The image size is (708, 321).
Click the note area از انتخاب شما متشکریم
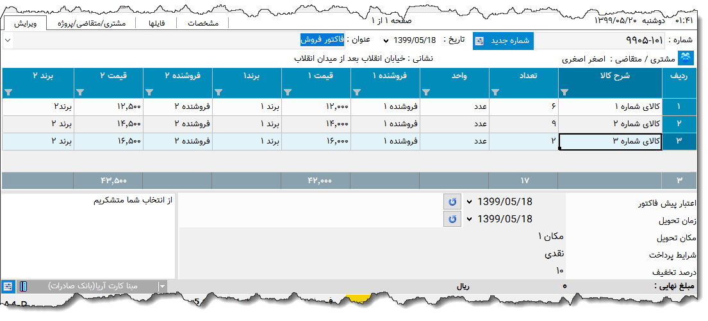[88, 236]
